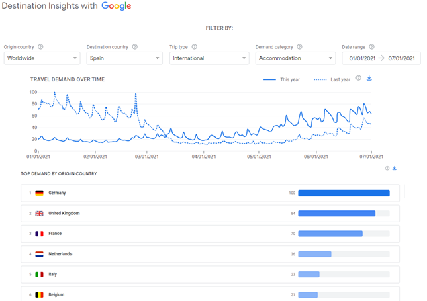Click help icon for top demand by origin
Image resolution: width=427 pixels, height=301 pixels.
coord(387,168)
